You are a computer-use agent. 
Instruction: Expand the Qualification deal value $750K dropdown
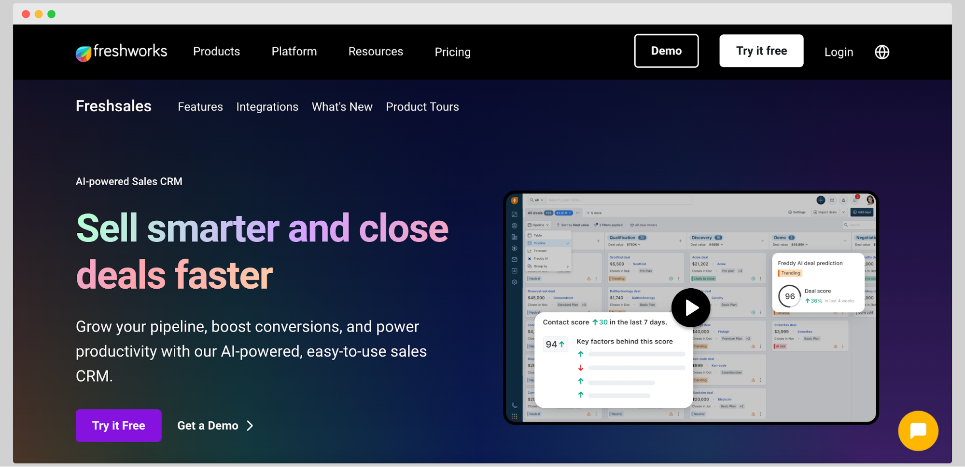633,244
